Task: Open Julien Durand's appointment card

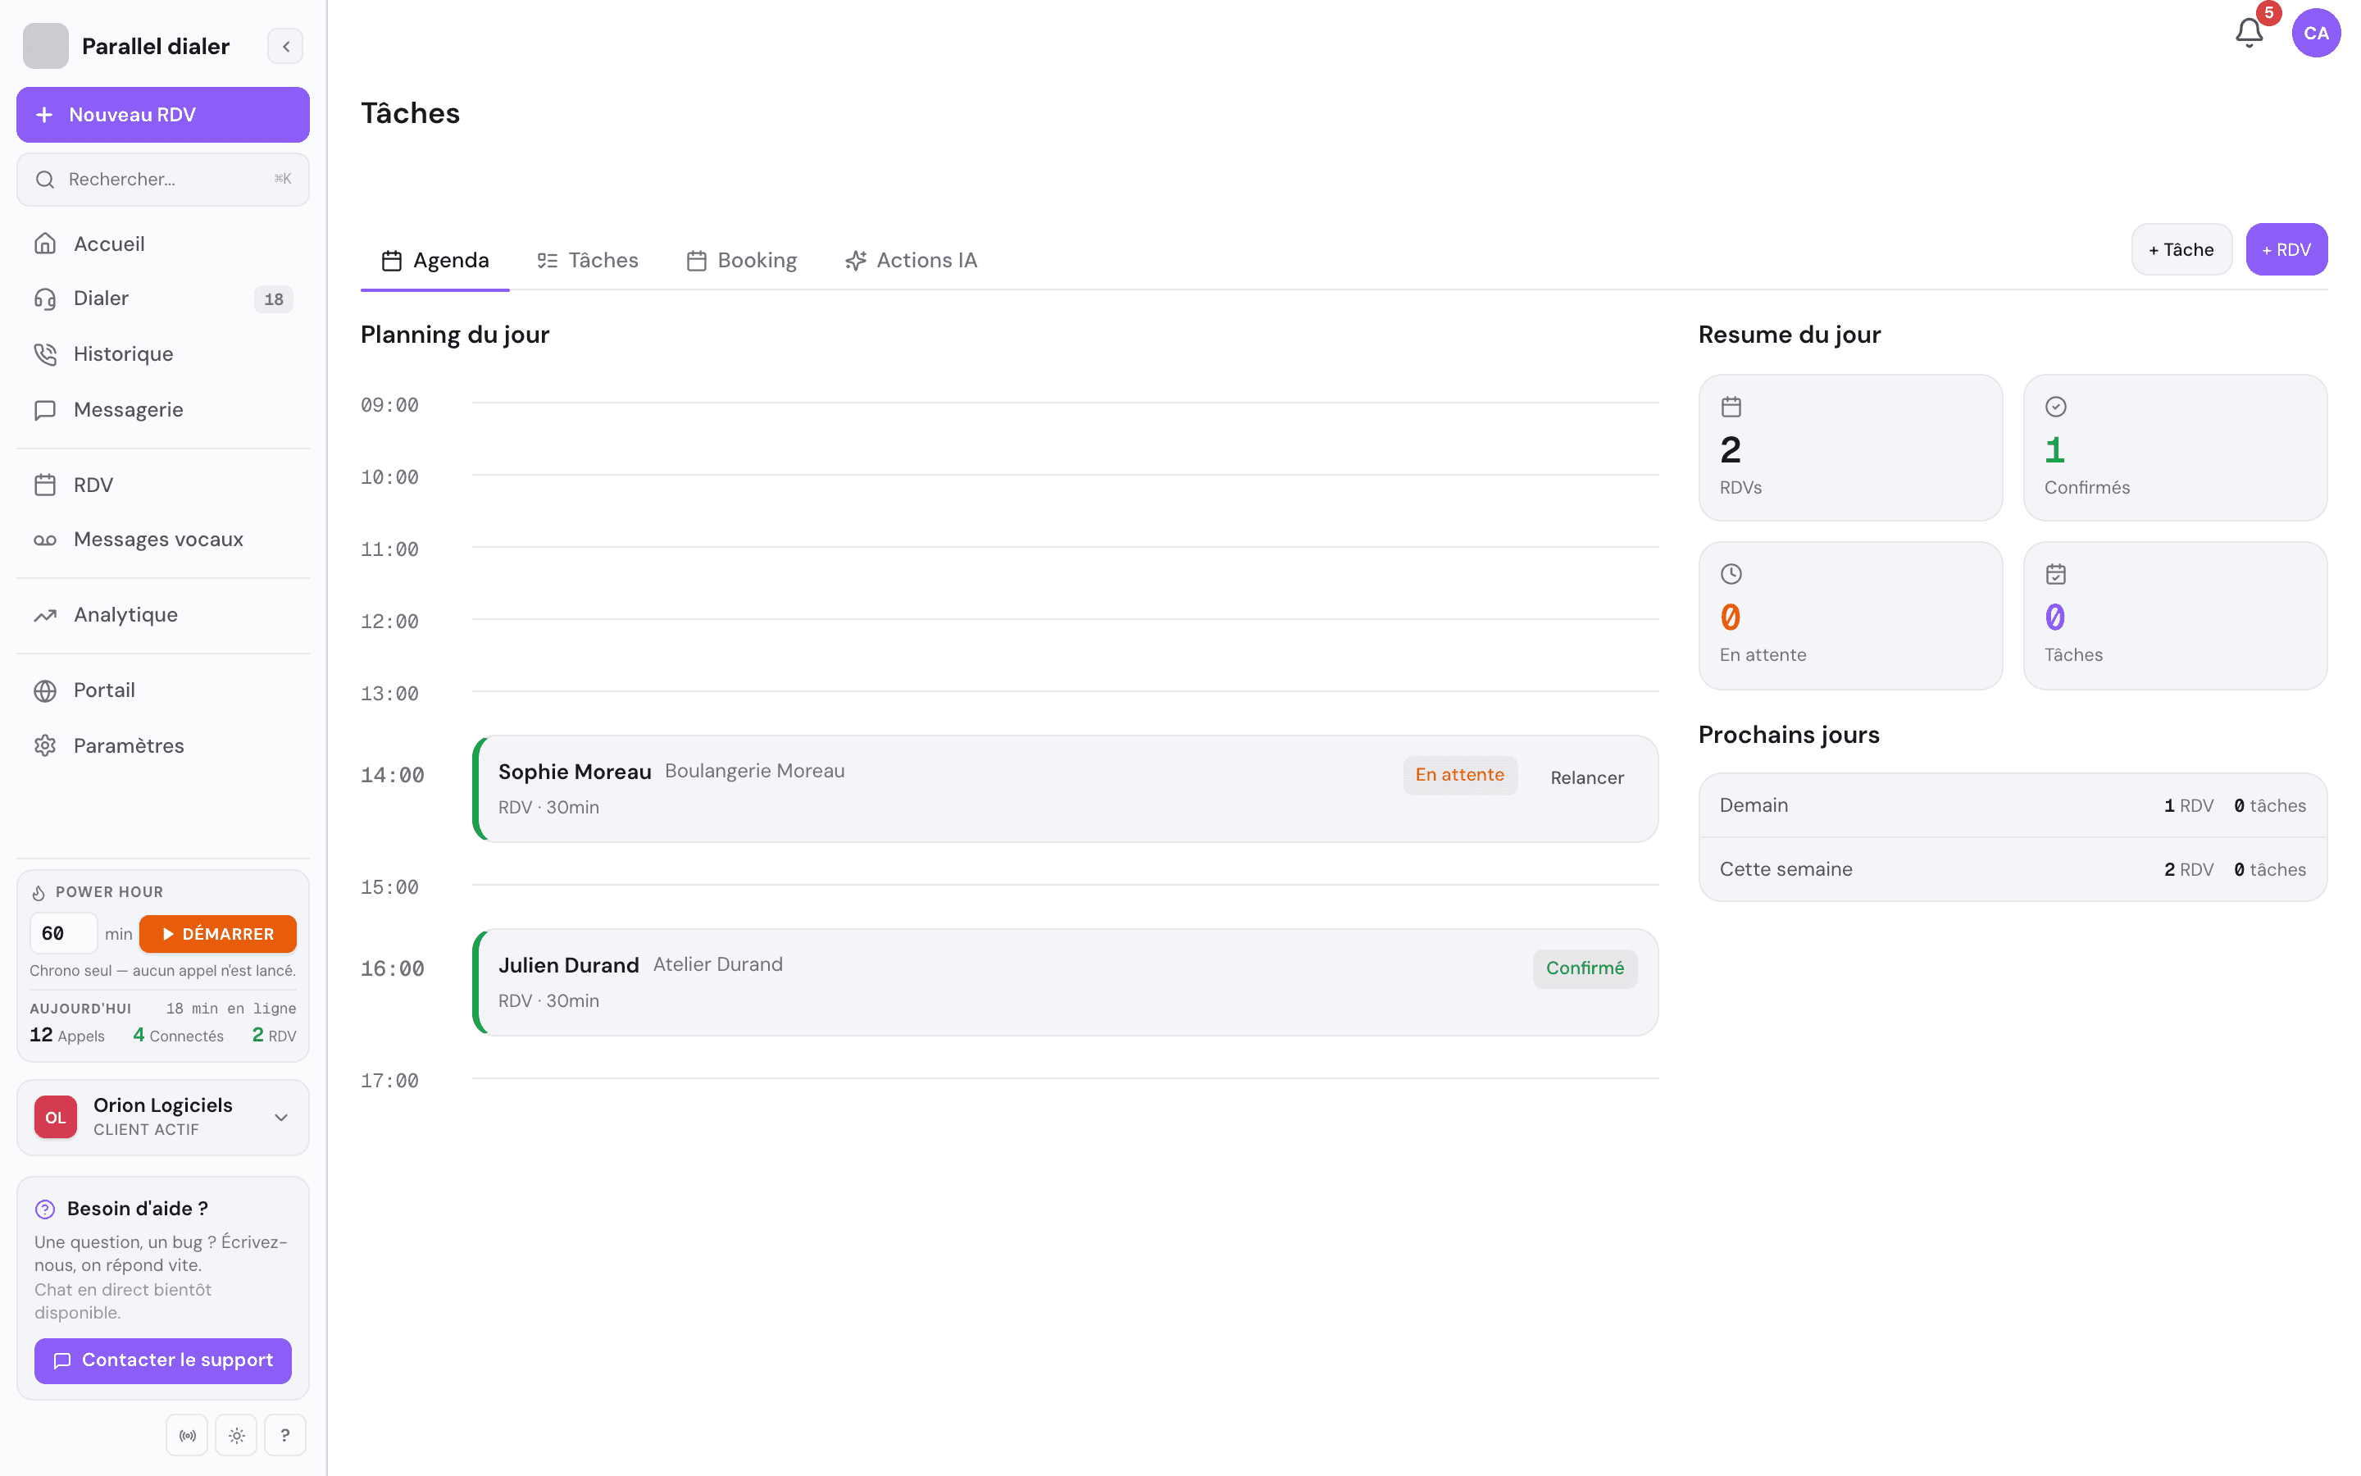Action: pyautogui.click(x=1066, y=982)
